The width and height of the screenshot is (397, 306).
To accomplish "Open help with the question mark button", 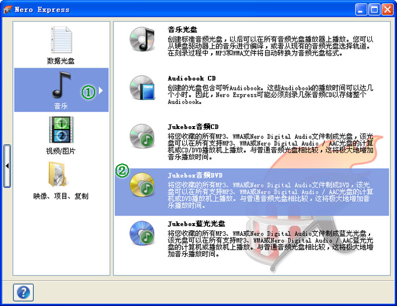I will 23,292.
